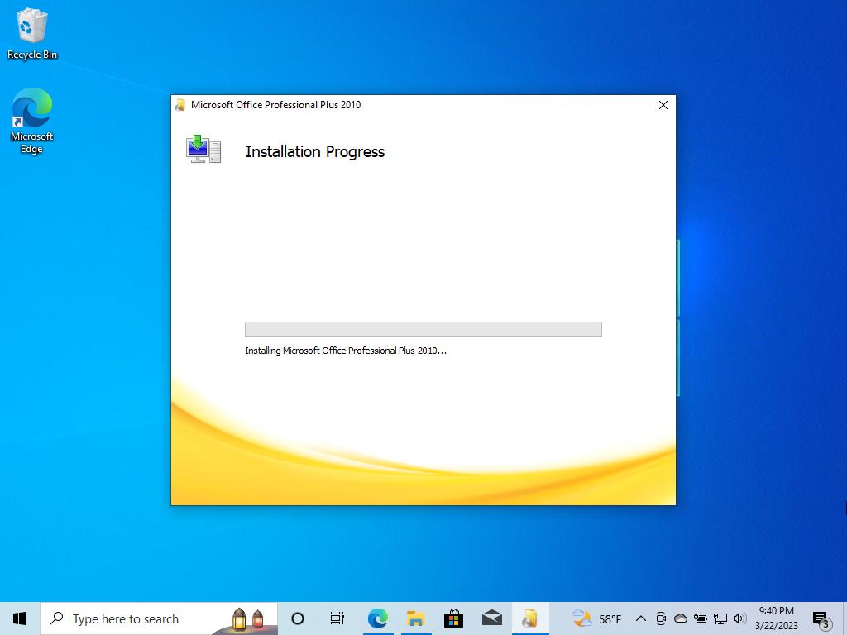Screen dimensions: 847x635
Task: Open the Windows Start menu
Action: [x=20, y=618]
